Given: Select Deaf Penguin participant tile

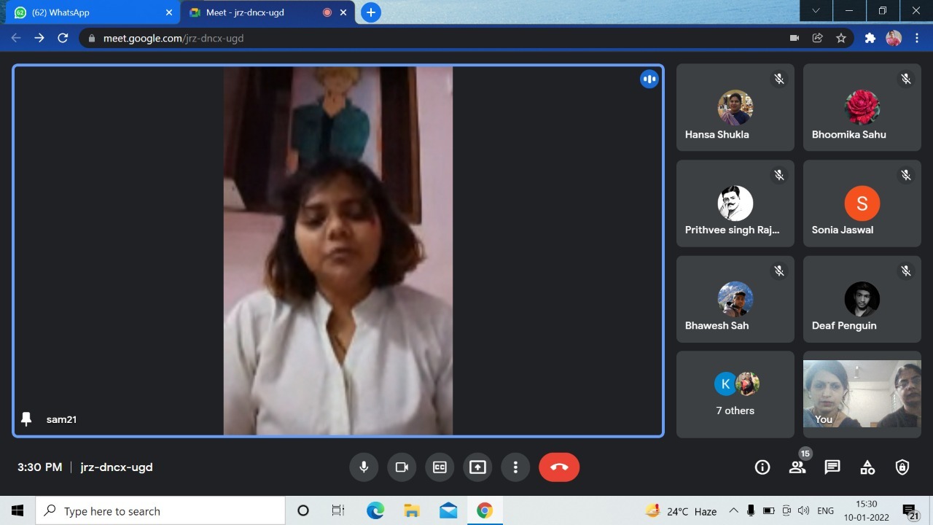Looking at the screenshot, I should (x=862, y=299).
